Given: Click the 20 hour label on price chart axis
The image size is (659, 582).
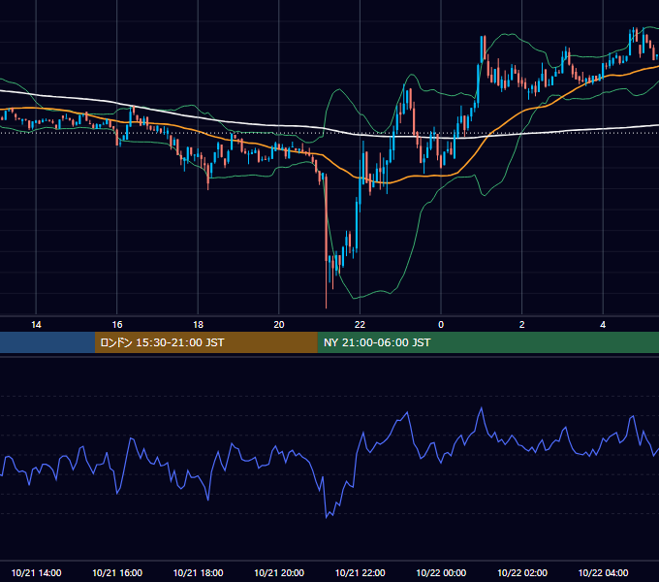Looking at the screenshot, I should point(279,325).
